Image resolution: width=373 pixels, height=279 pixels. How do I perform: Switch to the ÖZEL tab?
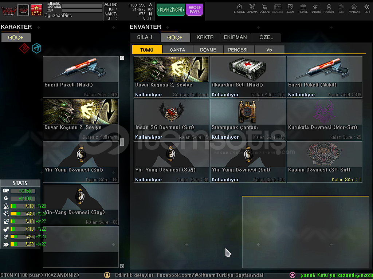pyautogui.click(x=266, y=37)
